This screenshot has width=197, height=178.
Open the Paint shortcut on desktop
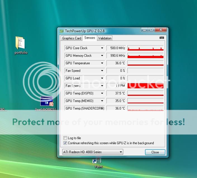98,161
